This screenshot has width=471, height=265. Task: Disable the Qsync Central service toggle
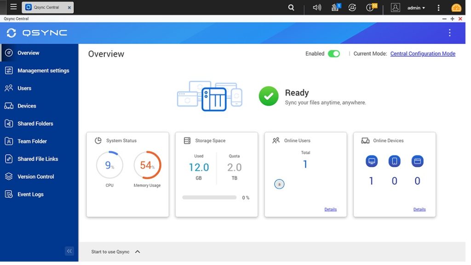[334, 53]
